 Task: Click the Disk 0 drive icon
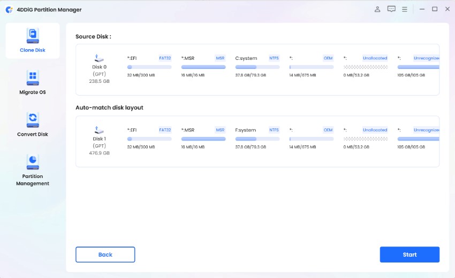click(99, 58)
